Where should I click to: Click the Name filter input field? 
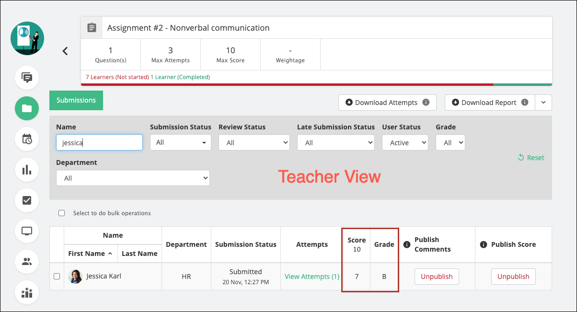click(99, 143)
